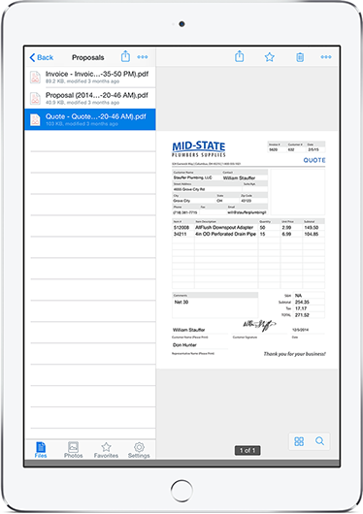This screenshot has width=363, height=514.
Task: Show page thumbnails grid view
Action: coord(299,441)
